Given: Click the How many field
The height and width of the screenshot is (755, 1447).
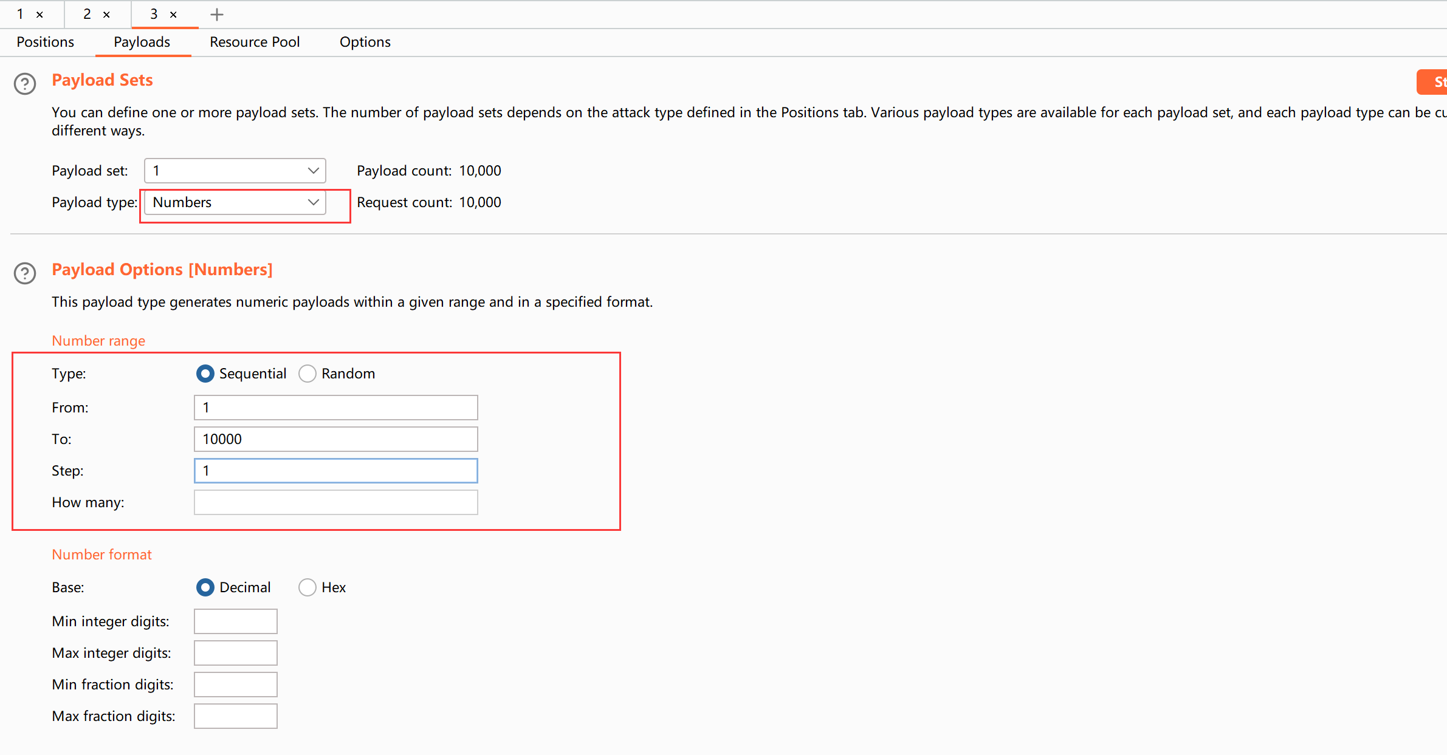Looking at the screenshot, I should tap(336, 502).
